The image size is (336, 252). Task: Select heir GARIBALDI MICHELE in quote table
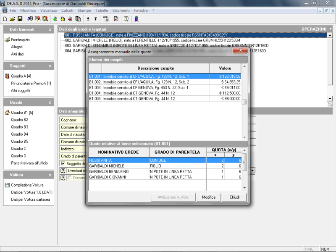pyautogui.click(x=165, y=166)
